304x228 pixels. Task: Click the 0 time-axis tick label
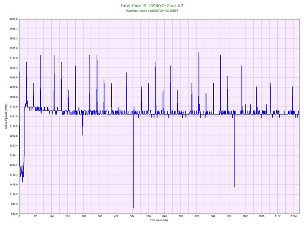coord(19,216)
